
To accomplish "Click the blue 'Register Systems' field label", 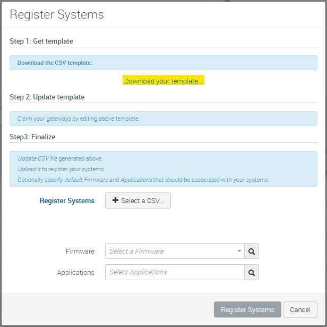I will click(x=67, y=201).
